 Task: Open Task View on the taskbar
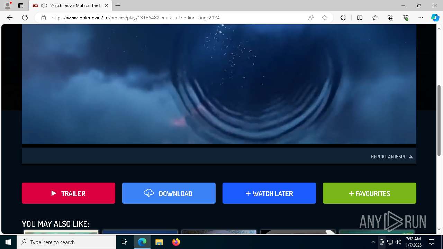click(125, 242)
